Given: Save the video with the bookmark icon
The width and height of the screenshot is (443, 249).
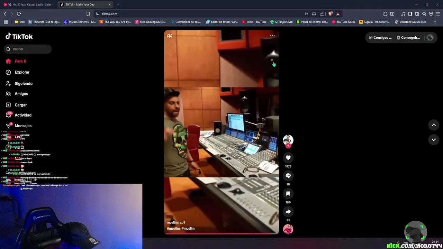Looking at the screenshot, I should click(x=288, y=194).
